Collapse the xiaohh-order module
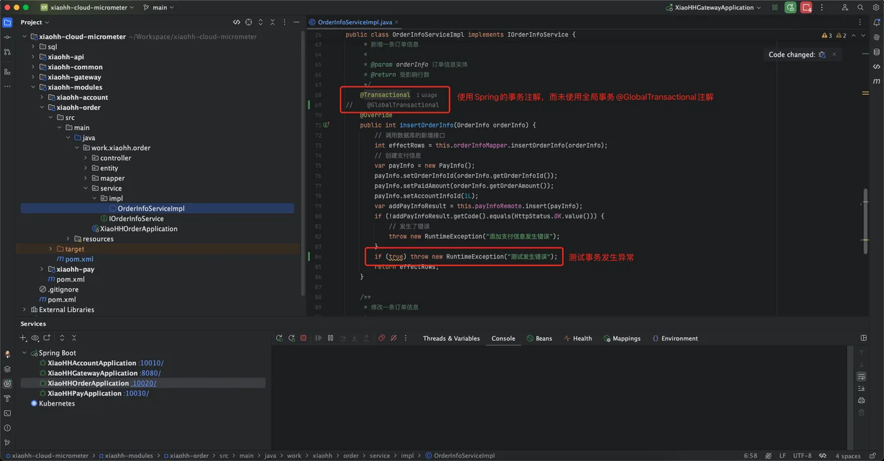Viewport: 884px width, 461px height. tap(42, 107)
